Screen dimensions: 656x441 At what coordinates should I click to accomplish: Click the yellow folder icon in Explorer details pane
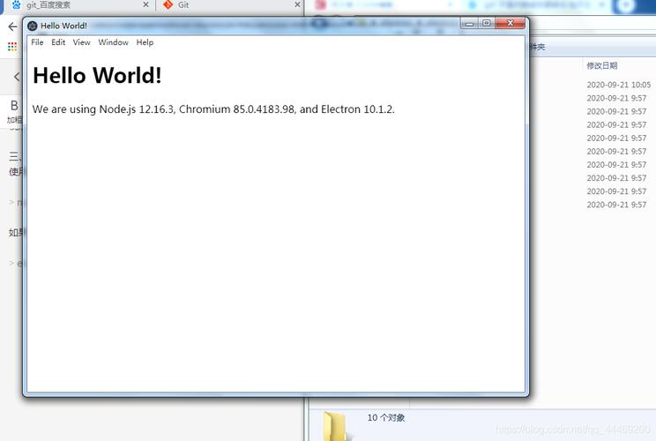(x=336, y=426)
